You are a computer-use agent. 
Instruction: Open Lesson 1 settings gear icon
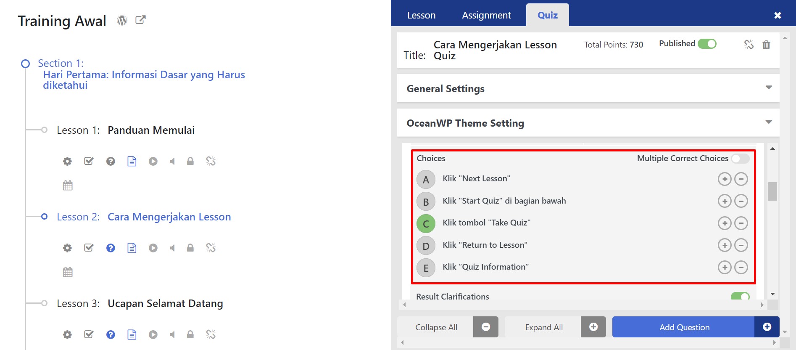(67, 161)
